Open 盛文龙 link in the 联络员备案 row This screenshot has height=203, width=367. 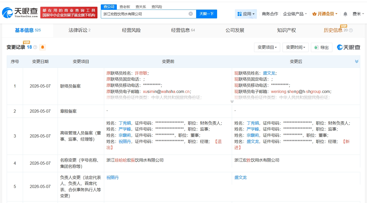pyautogui.click(x=269, y=73)
